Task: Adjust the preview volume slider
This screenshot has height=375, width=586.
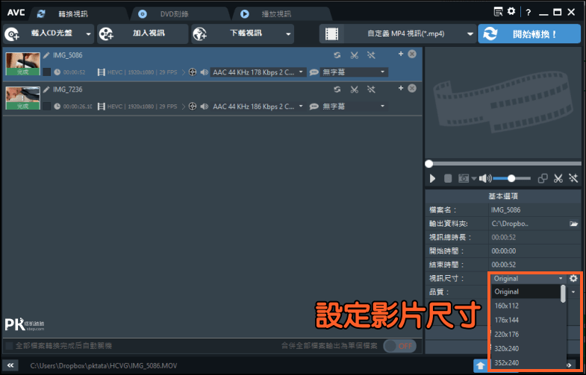Action: 511,179
